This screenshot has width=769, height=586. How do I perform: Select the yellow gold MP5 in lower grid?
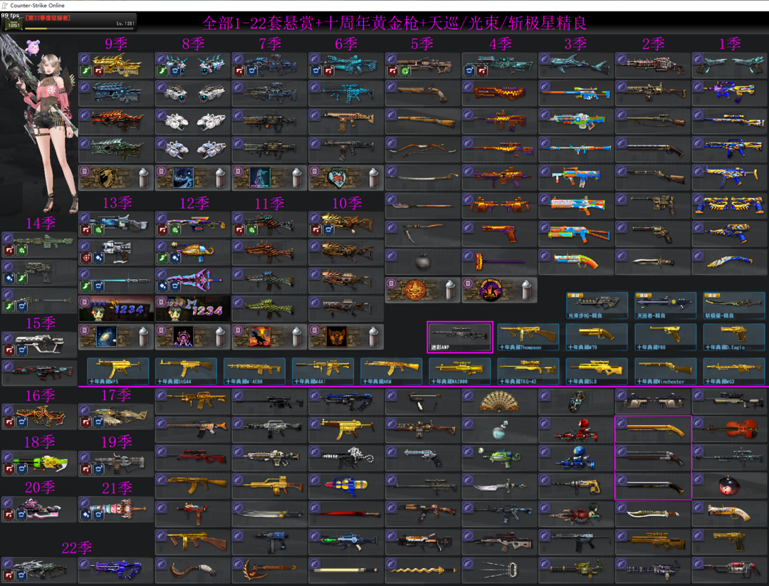pyautogui.click(x=346, y=429)
